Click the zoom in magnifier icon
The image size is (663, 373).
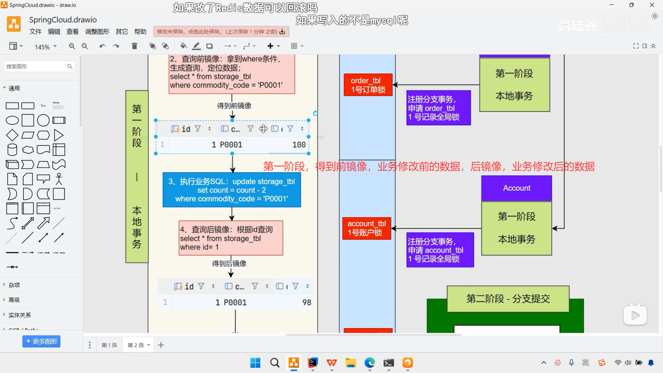(x=72, y=46)
